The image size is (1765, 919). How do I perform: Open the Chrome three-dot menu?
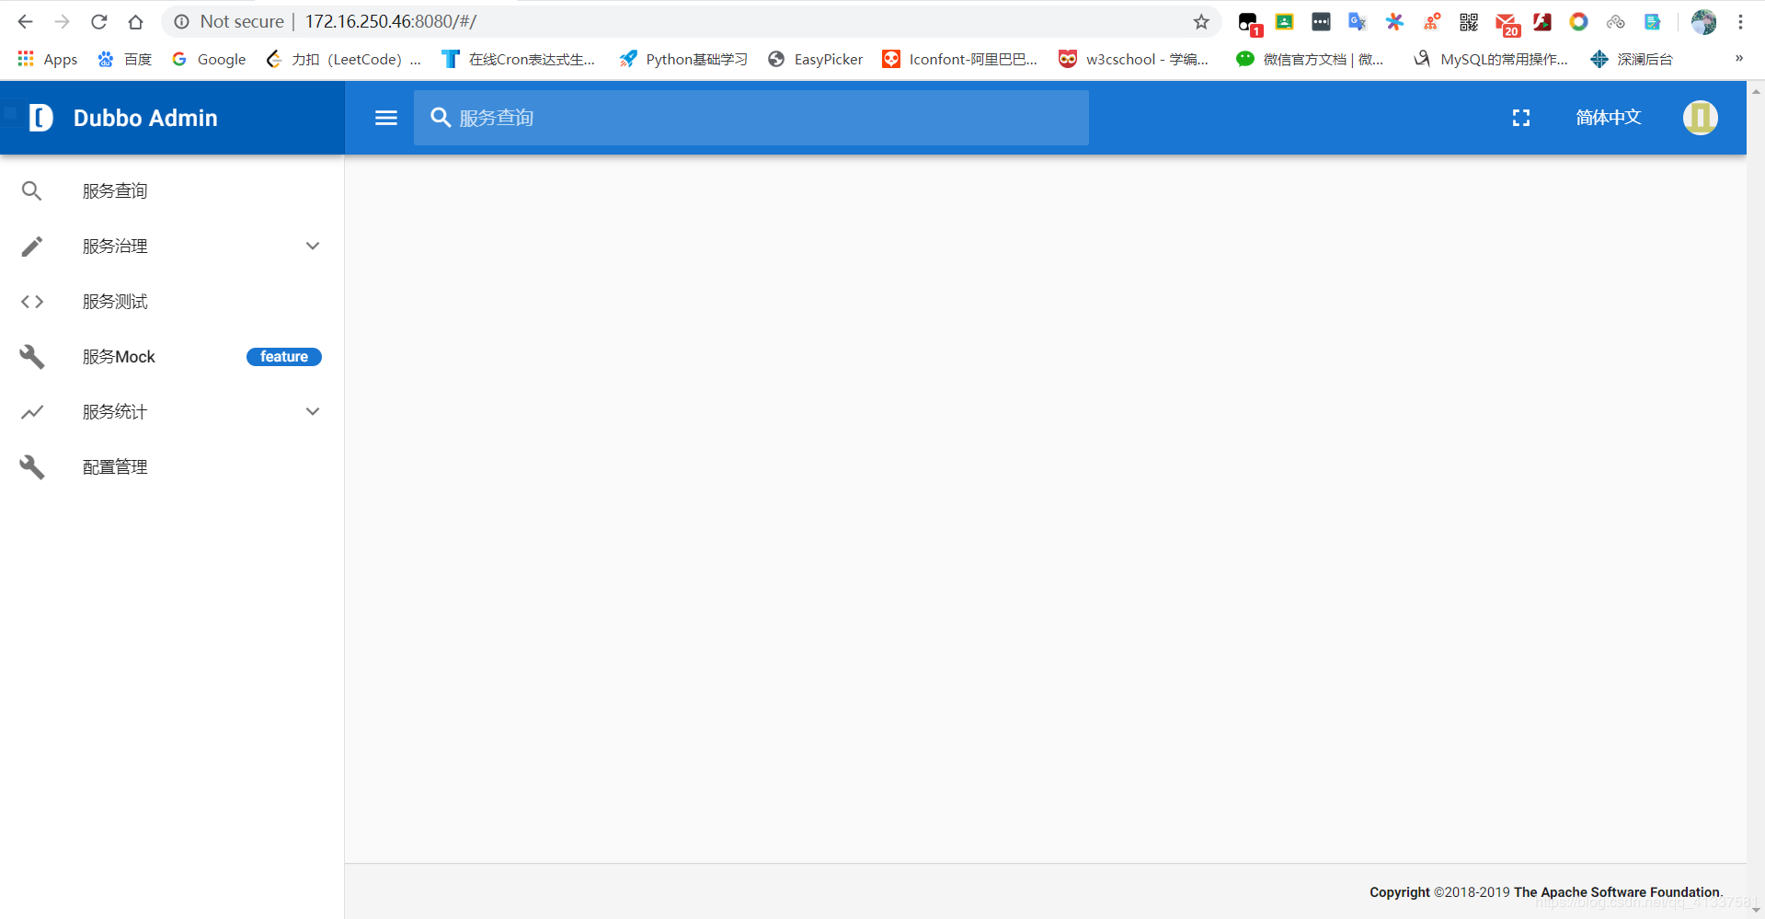[1740, 21]
